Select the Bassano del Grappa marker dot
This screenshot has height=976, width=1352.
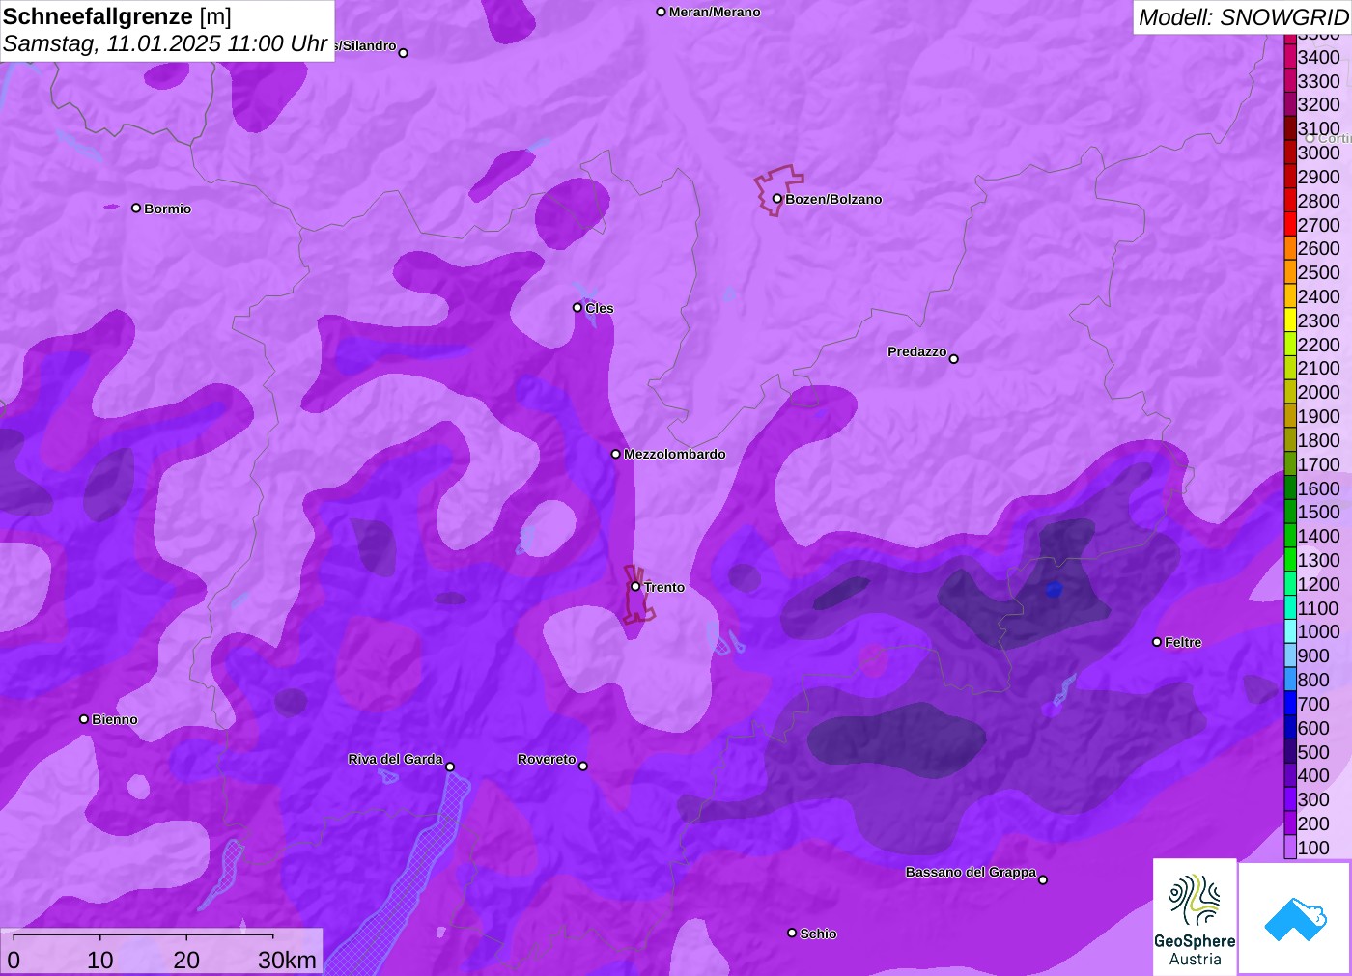pyautogui.click(x=1042, y=879)
